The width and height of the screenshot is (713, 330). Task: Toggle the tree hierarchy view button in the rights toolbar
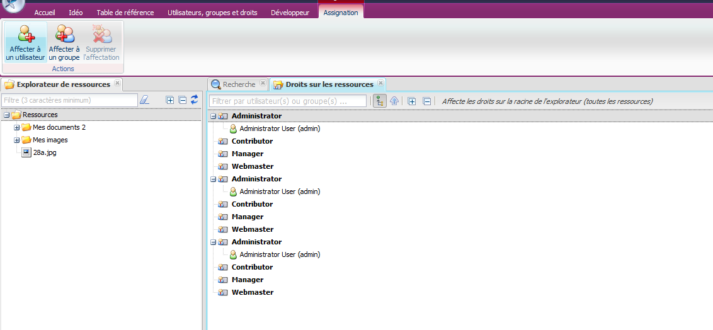click(x=379, y=101)
